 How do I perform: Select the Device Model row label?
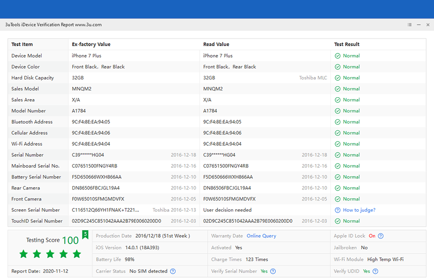pyautogui.click(x=27, y=56)
